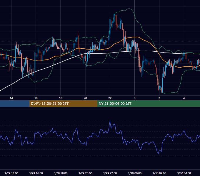Viewport: 200px width, 176px height.
Task: Click the 3/29 20:00 date label
Action: tap(85, 173)
